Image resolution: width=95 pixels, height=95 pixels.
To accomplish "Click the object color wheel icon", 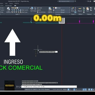I will point(54,8).
